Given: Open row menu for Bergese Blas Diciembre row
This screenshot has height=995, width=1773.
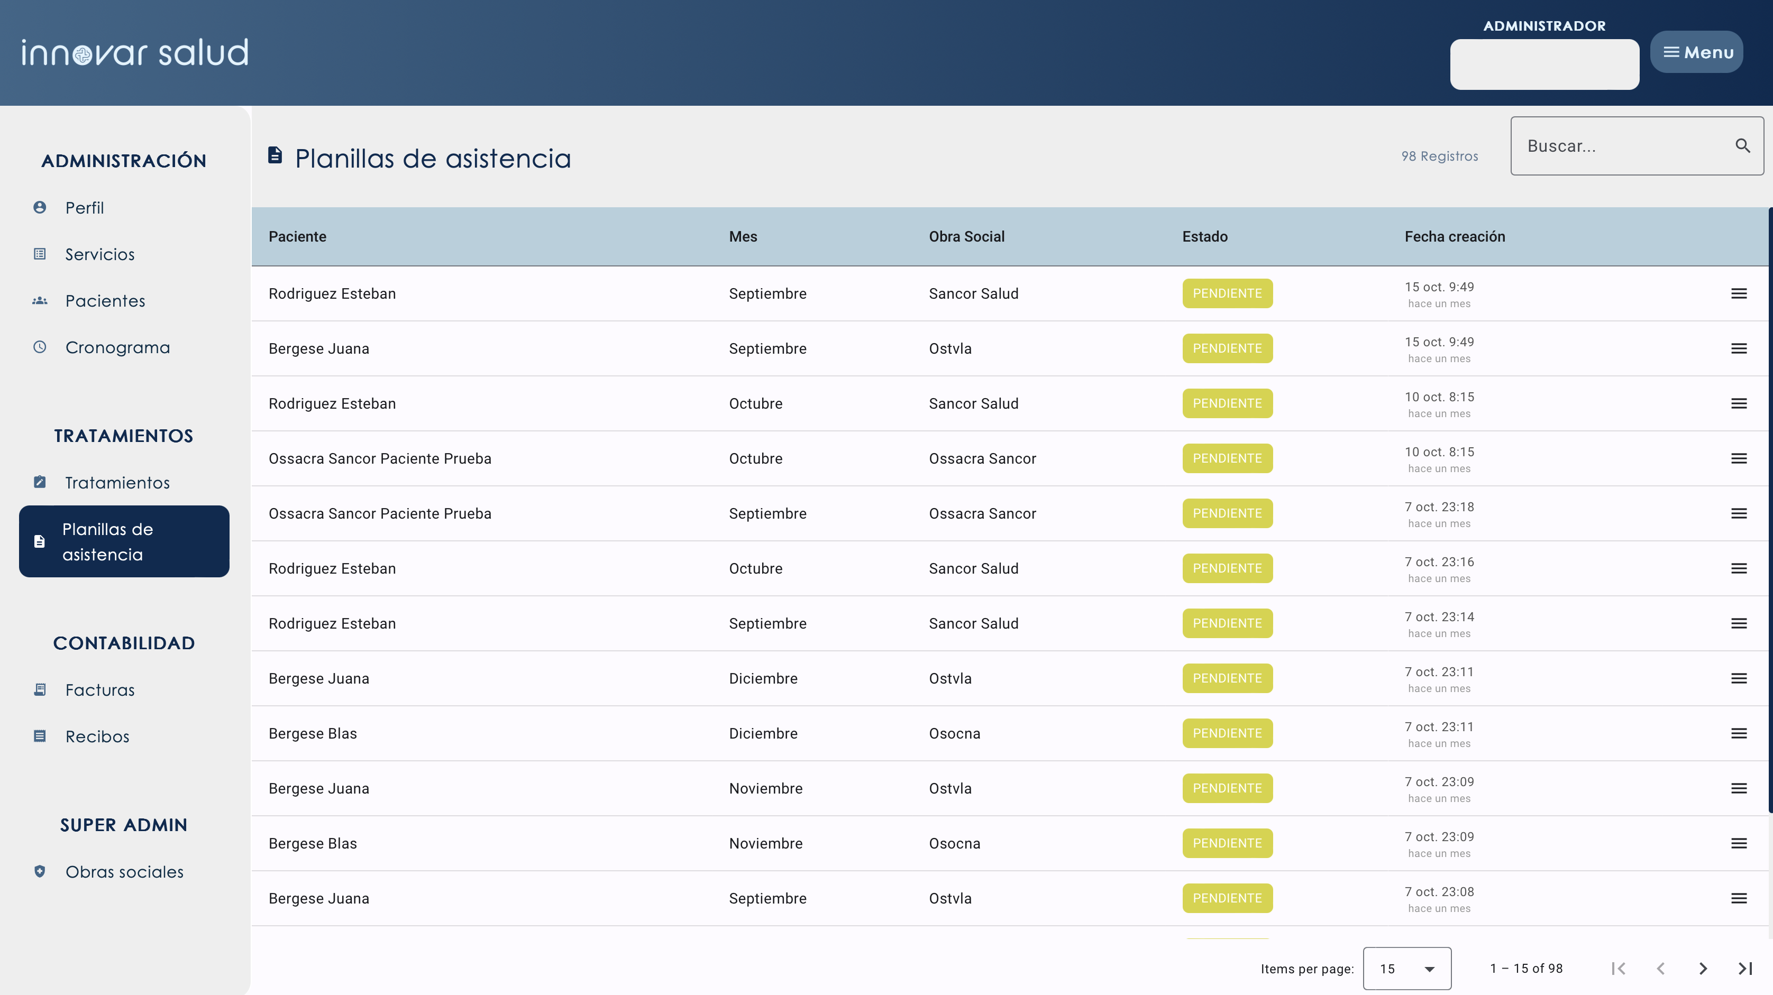Looking at the screenshot, I should [1739, 733].
